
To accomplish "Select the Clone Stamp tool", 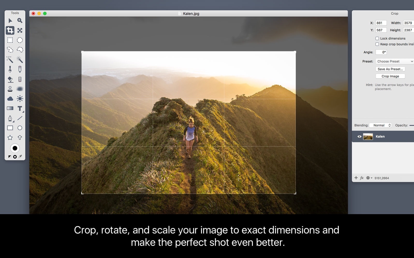I will 10,89.
